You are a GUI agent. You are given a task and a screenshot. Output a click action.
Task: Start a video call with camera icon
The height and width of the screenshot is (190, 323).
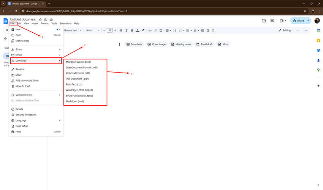tap(282, 21)
